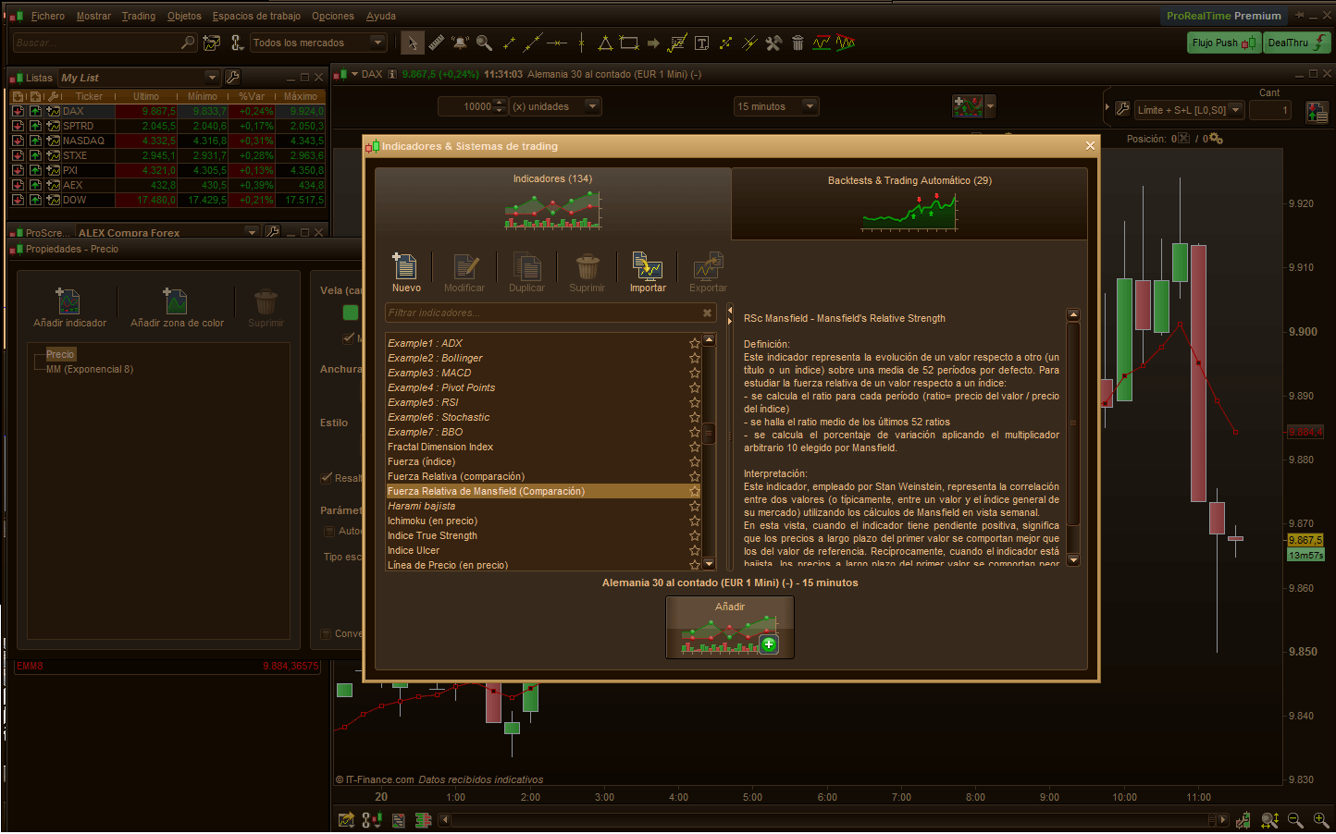The image size is (1336, 834).
Task: Click description panel scrollbar up arrow
Action: pos(1073,315)
